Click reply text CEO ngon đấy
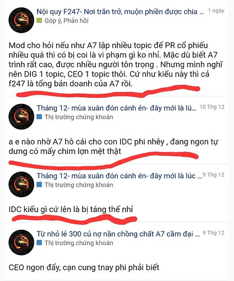 coord(84,268)
